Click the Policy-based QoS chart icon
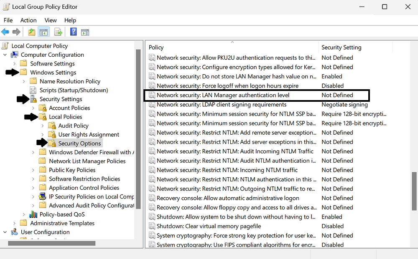Viewport: 418px width, 259px height. pos(33,214)
